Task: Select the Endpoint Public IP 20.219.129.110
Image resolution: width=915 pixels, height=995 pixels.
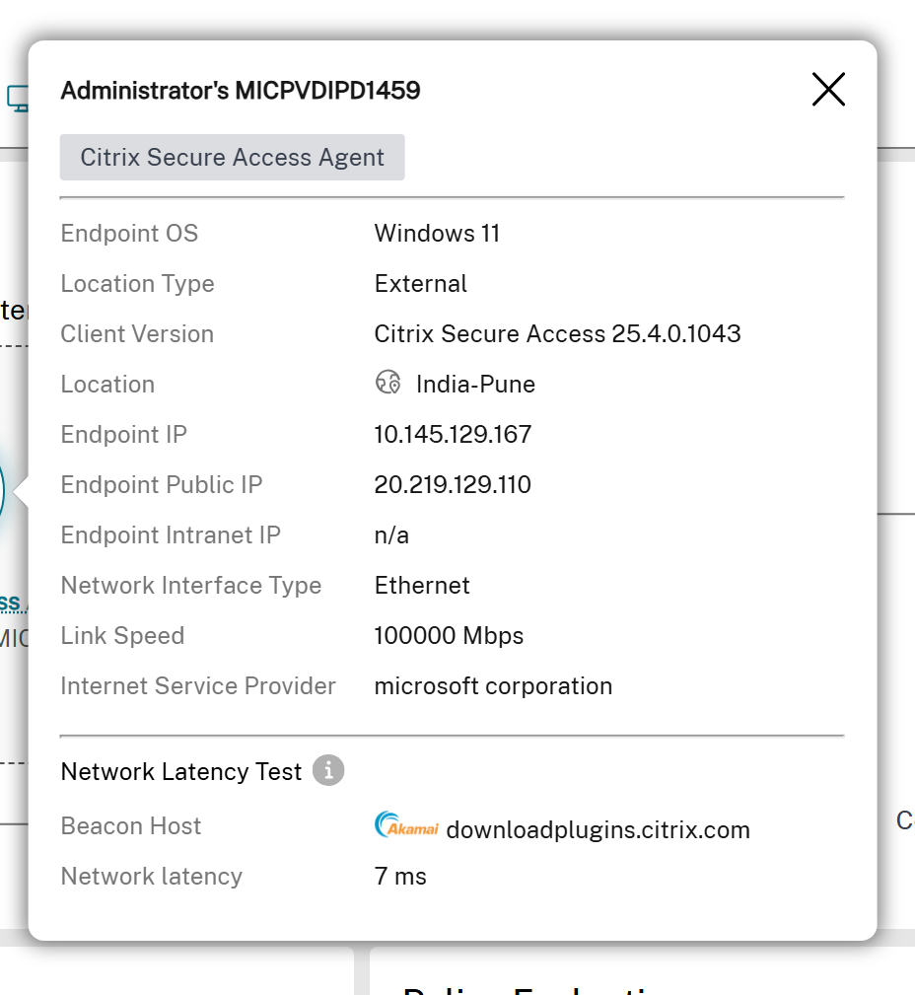Action: coord(452,484)
